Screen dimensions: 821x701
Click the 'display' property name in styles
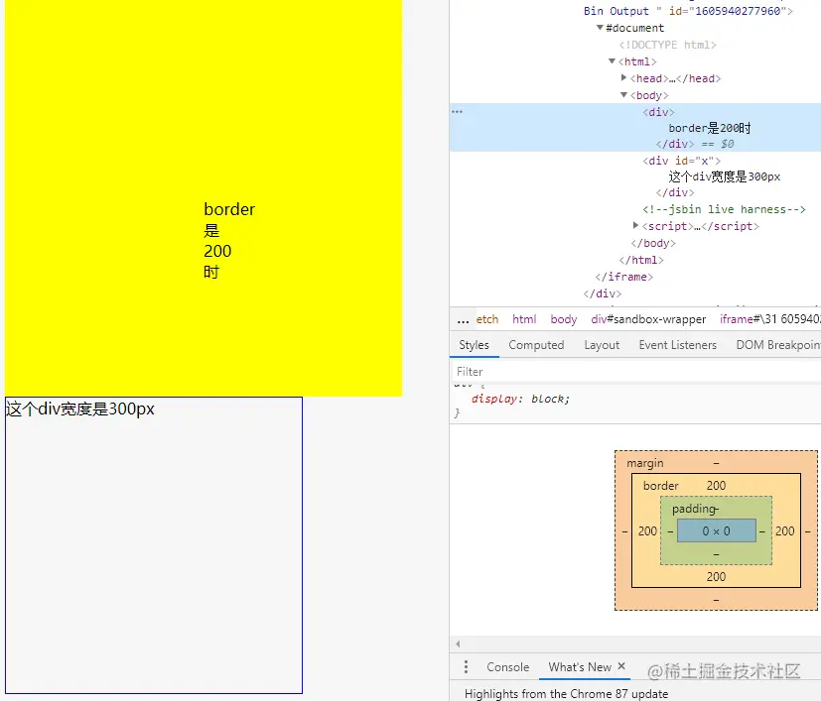pyautogui.click(x=494, y=399)
